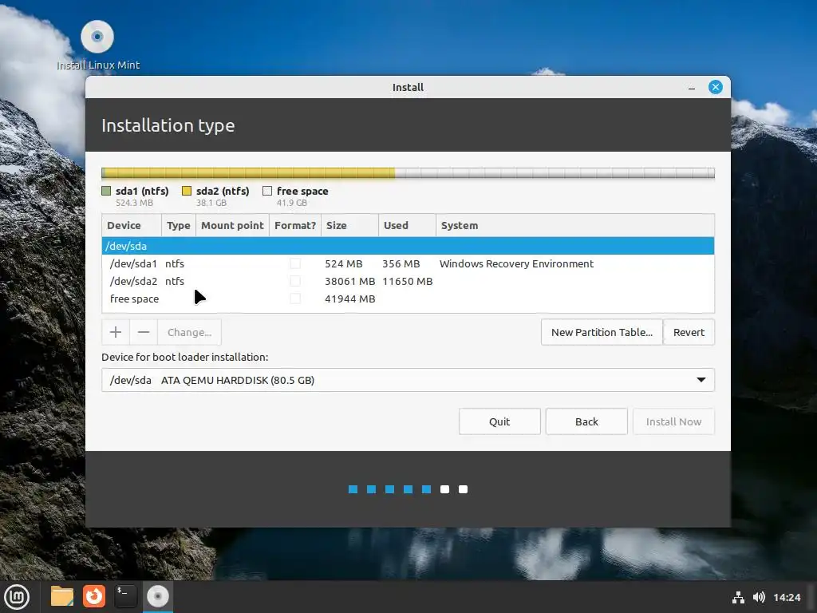This screenshot has height=613, width=817.
Task: Click the '41944 MB' size value
Action: pyautogui.click(x=349, y=299)
